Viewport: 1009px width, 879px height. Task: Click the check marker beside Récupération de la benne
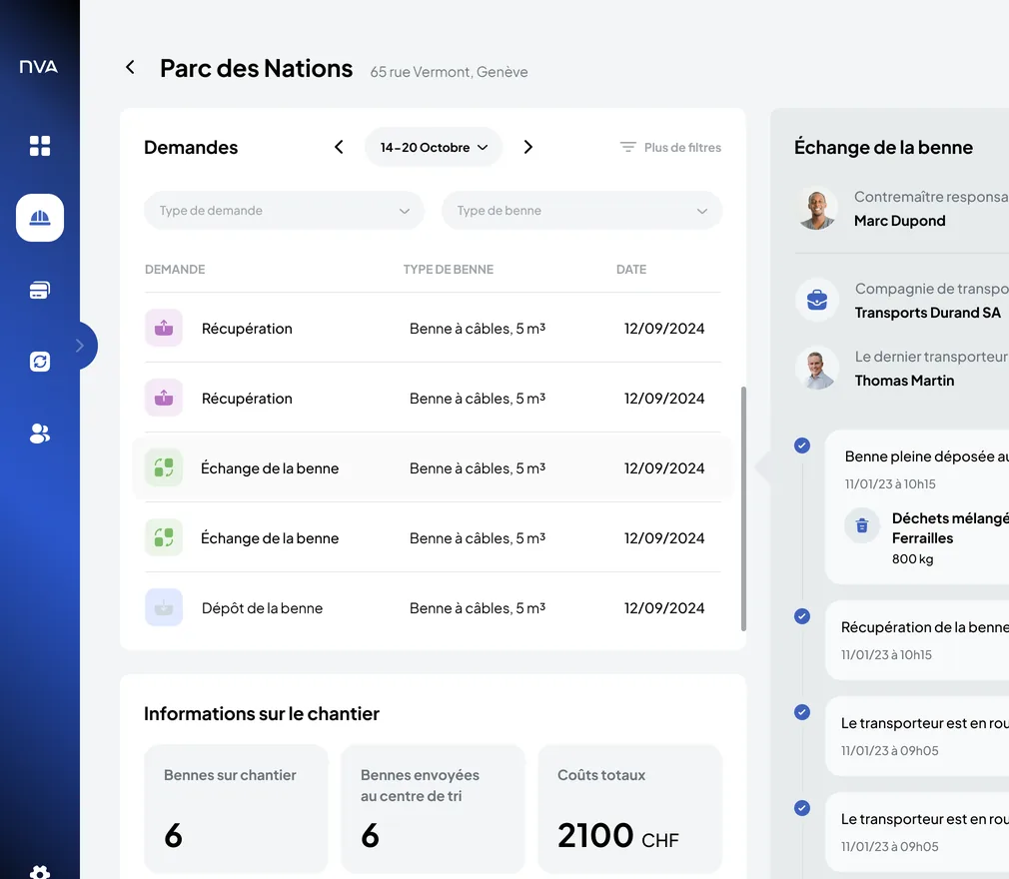point(802,616)
